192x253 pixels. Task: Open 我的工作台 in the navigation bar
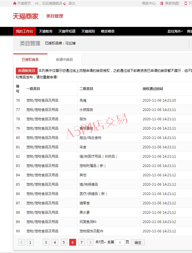pyautogui.click(x=24, y=31)
